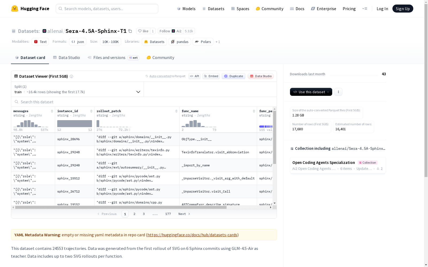Image resolution: width=428 pixels, height=267 pixels.
Task: Go to page 3 of the viewer
Action: pyautogui.click(x=144, y=214)
